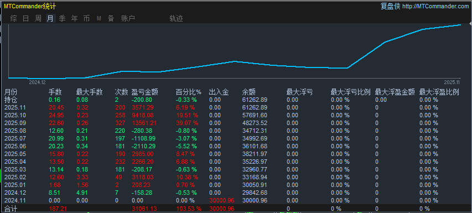
Task: Click total profit 31061.13
Action: coord(144,209)
